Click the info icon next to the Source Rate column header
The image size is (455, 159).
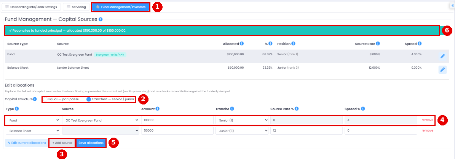[378, 43]
